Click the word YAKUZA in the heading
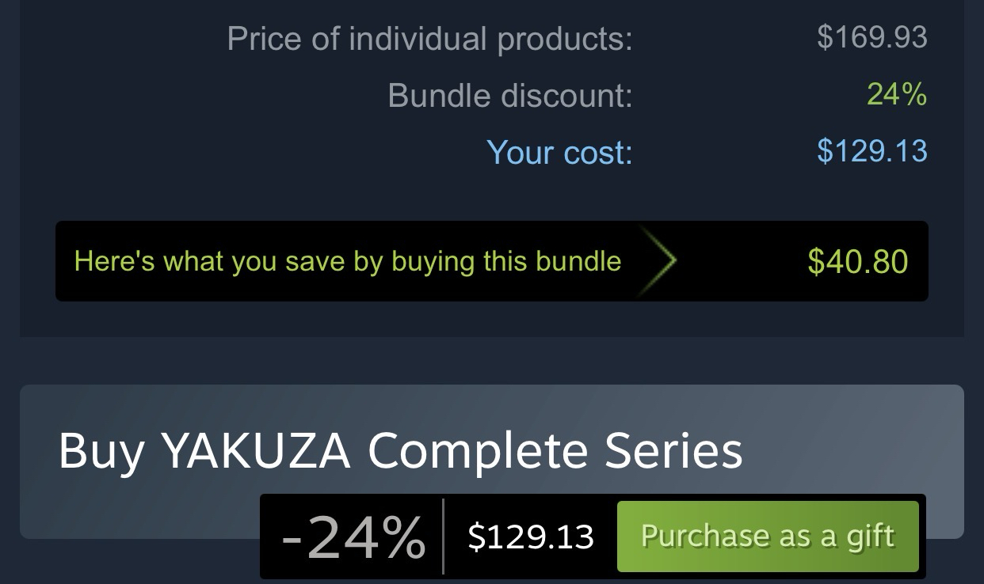The image size is (984, 584). point(255,451)
